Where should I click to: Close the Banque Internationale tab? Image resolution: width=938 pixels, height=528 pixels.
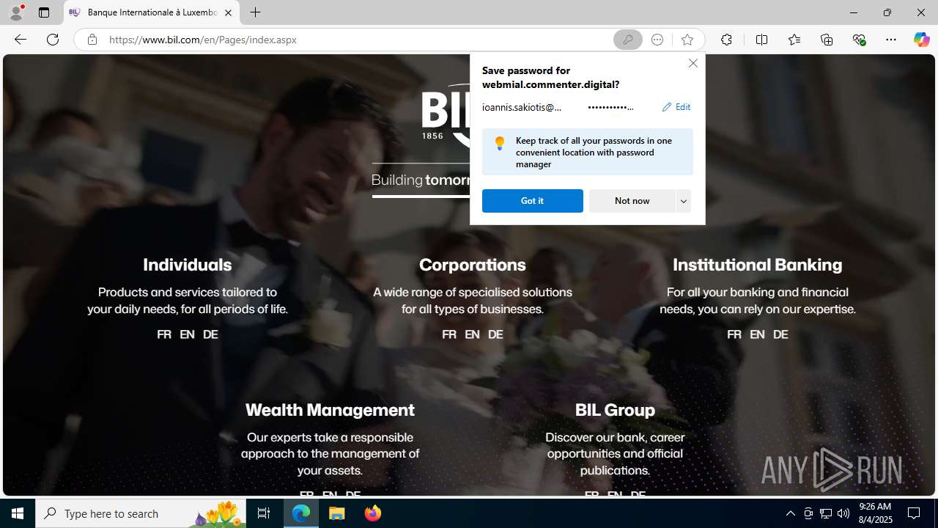pos(228,12)
